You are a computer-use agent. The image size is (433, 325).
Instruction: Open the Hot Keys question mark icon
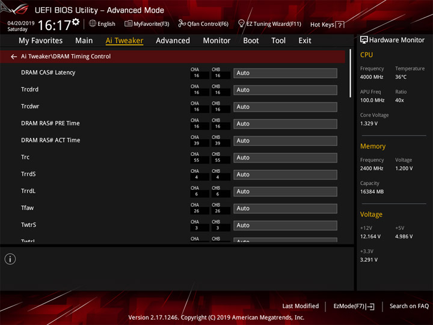(340, 25)
